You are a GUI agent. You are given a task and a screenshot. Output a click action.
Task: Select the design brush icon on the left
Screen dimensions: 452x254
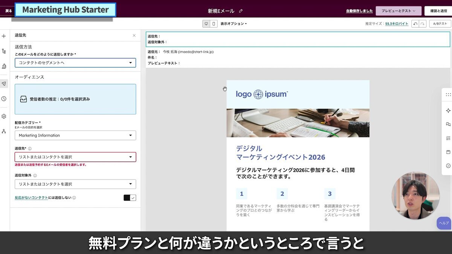click(4, 66)
